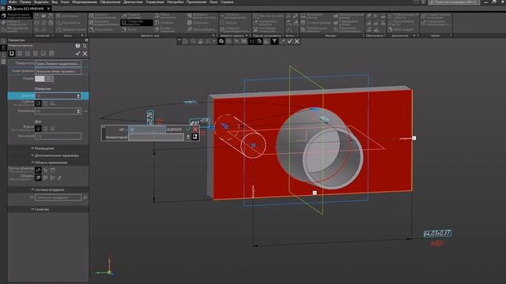Viewport: 506px width, 284px height.
Task: Click the Точка привязки field
Action: (x=58, y=71)
